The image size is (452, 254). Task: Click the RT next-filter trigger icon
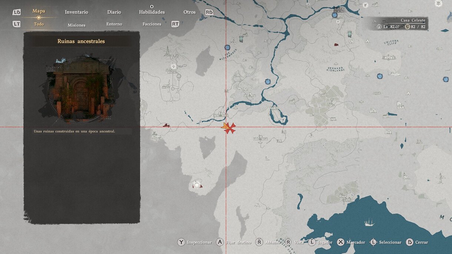(x=175, y=24)
